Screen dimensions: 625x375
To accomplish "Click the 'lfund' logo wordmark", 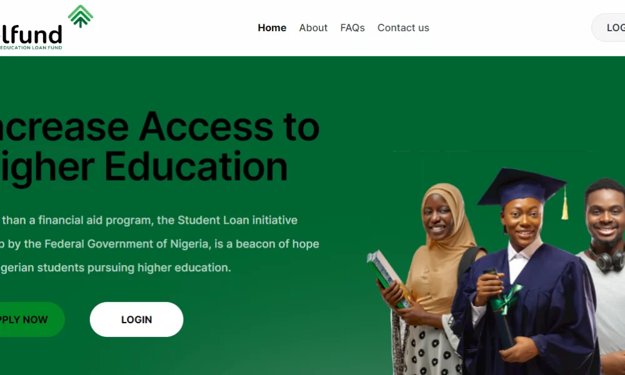I will [31, 34].
